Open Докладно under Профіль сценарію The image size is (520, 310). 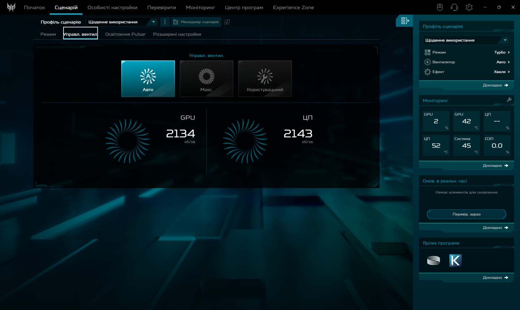(495, 85)
